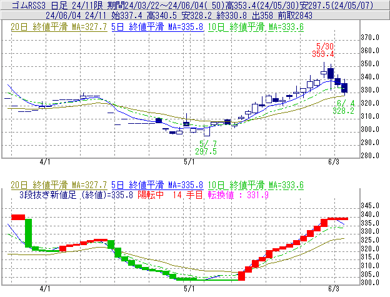Click the 4/1 date label under lower chart

pyautogui.click(x=45, y=289)
